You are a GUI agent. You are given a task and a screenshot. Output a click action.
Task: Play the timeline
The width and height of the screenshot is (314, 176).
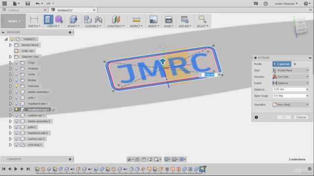[16, 169]
